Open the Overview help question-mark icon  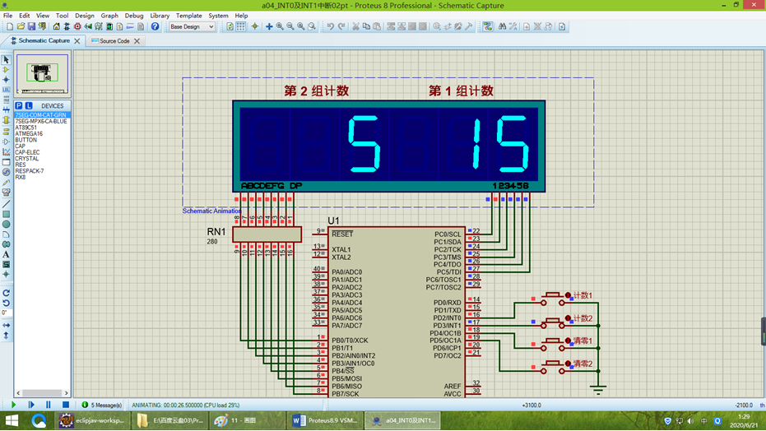(155, 26)
